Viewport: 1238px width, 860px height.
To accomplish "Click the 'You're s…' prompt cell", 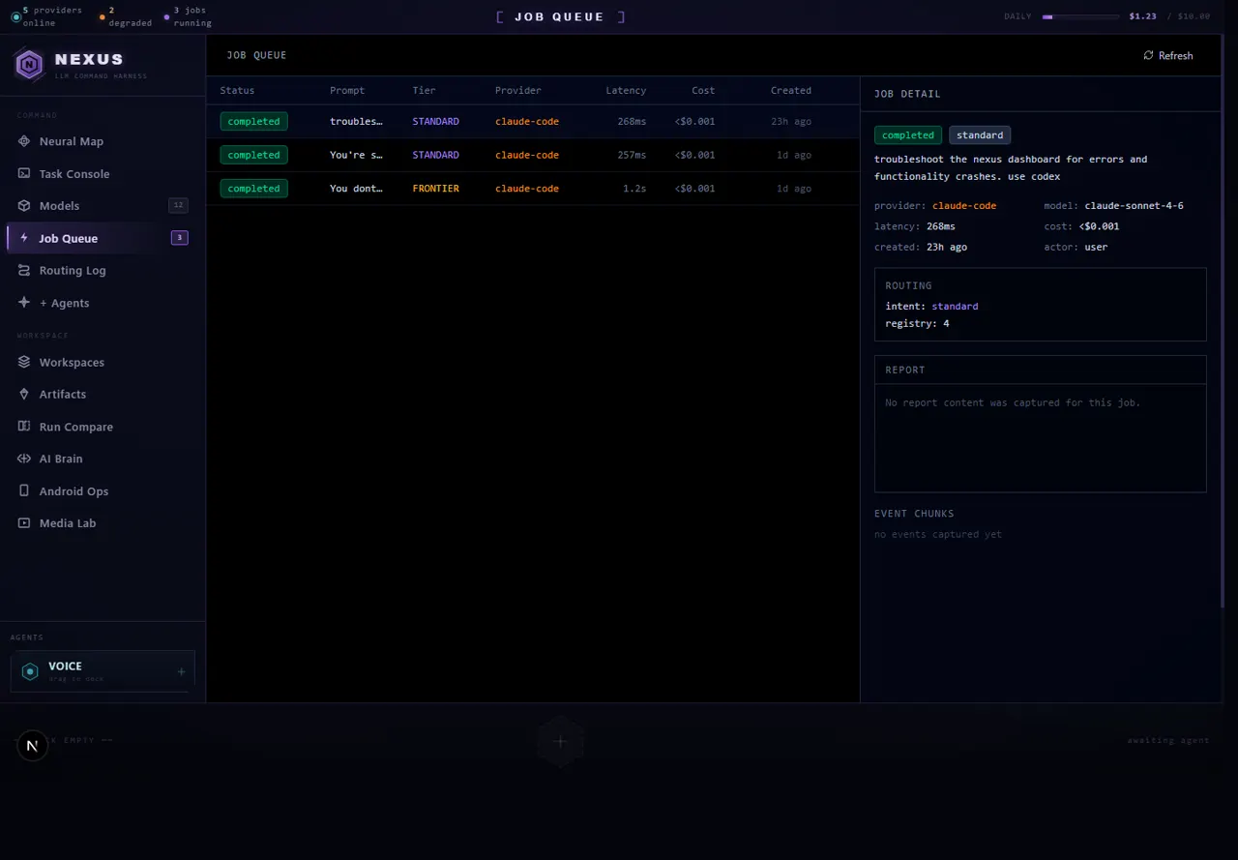I will click(356, 155).
